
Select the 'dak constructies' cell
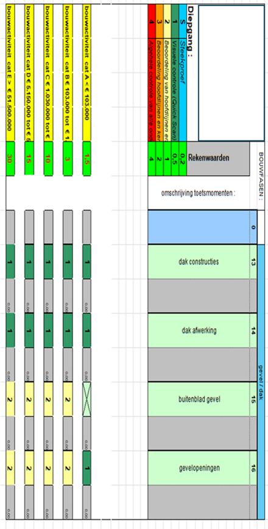coord(199,262)
